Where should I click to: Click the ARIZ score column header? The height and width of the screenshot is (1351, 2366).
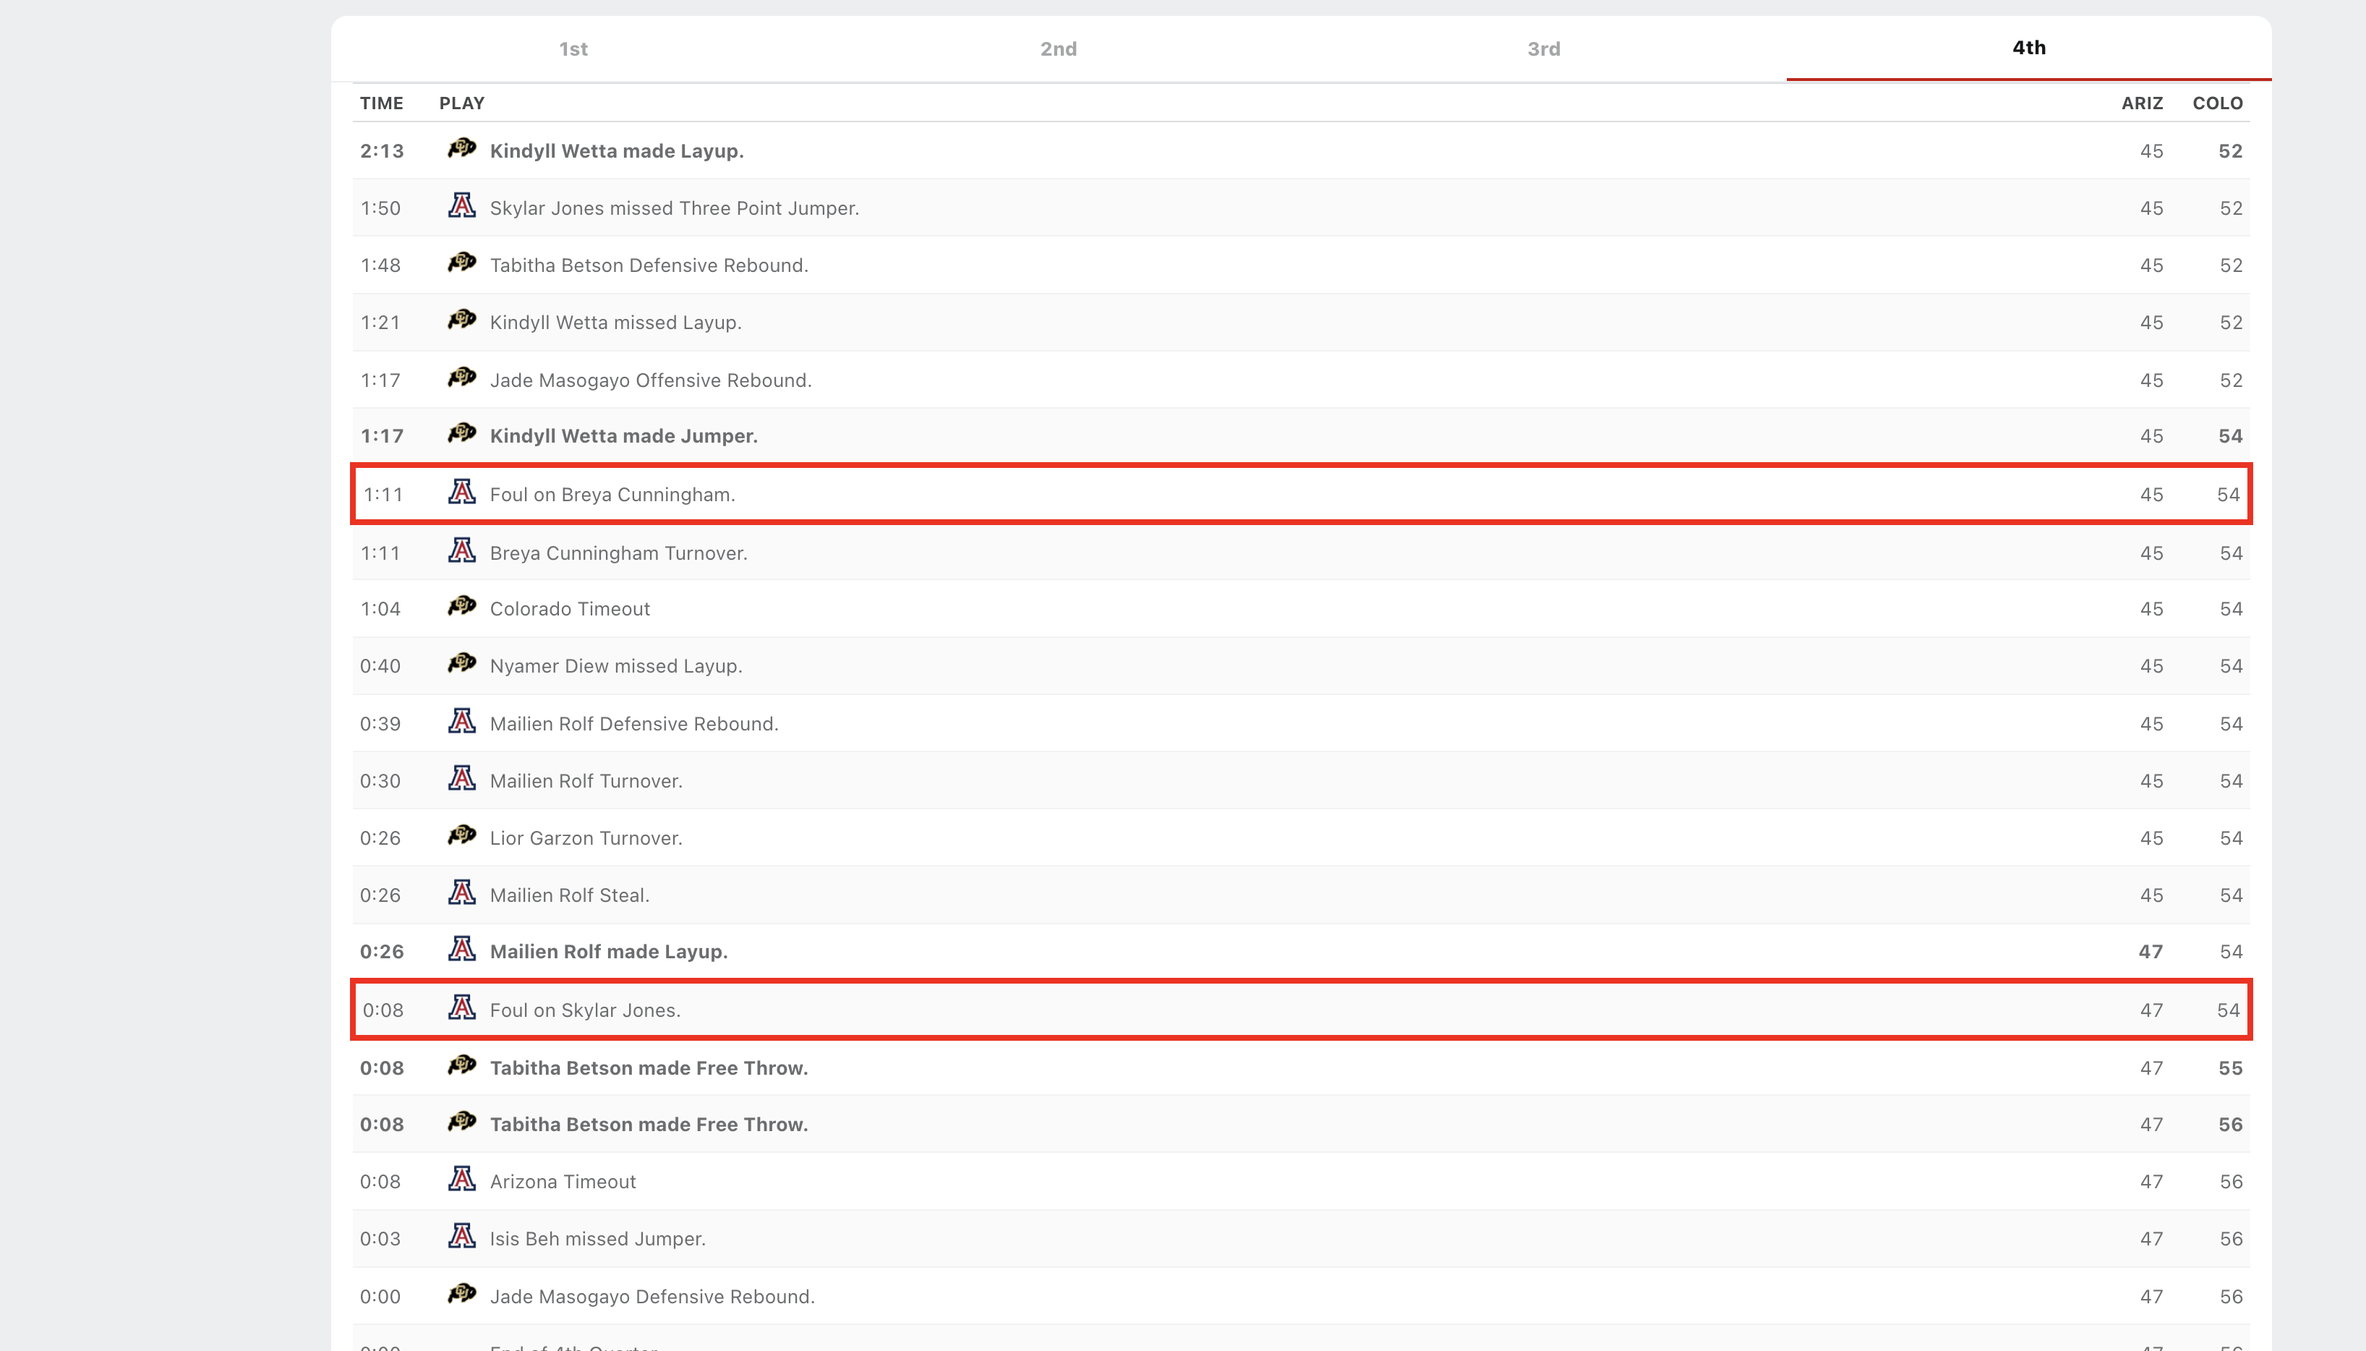pyautogui.click(x=2142, y=103)
